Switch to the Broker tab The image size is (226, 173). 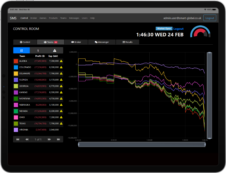(x=76, y=42)
